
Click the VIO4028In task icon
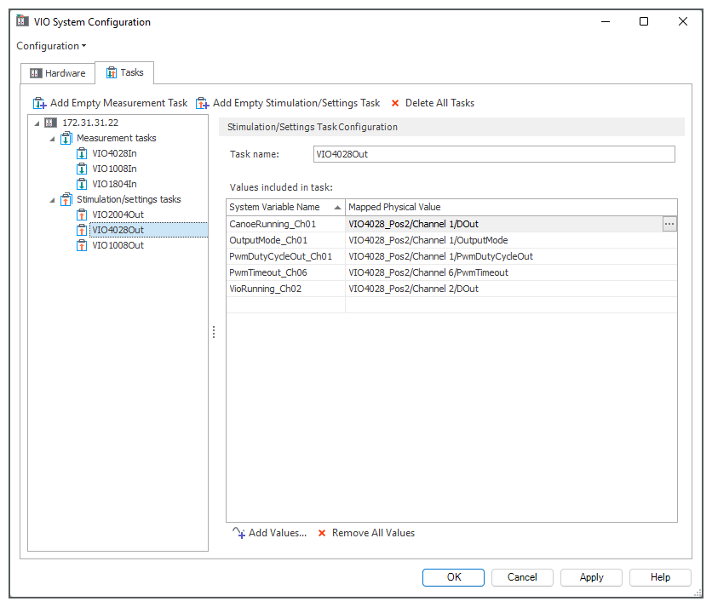pyautogui.click(x=82, y=153)
